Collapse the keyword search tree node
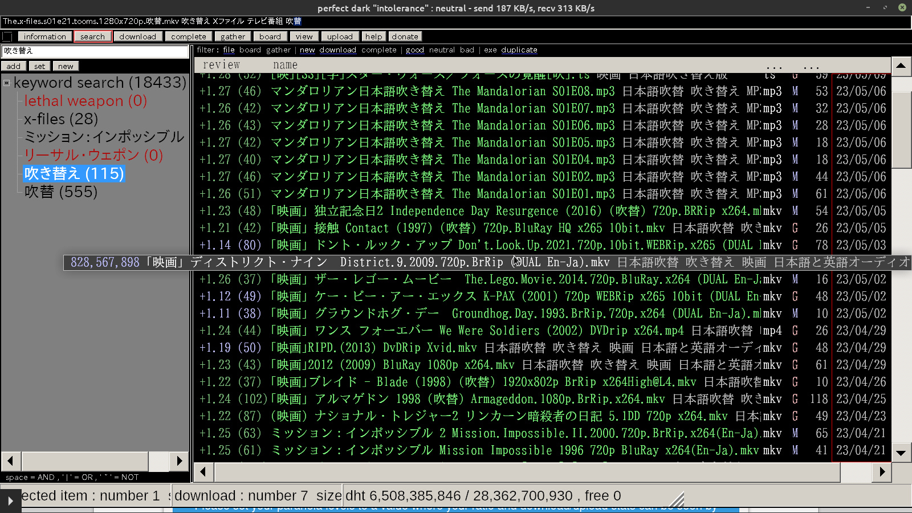Viewport: 912px width, 513px height. click(7, 83)
